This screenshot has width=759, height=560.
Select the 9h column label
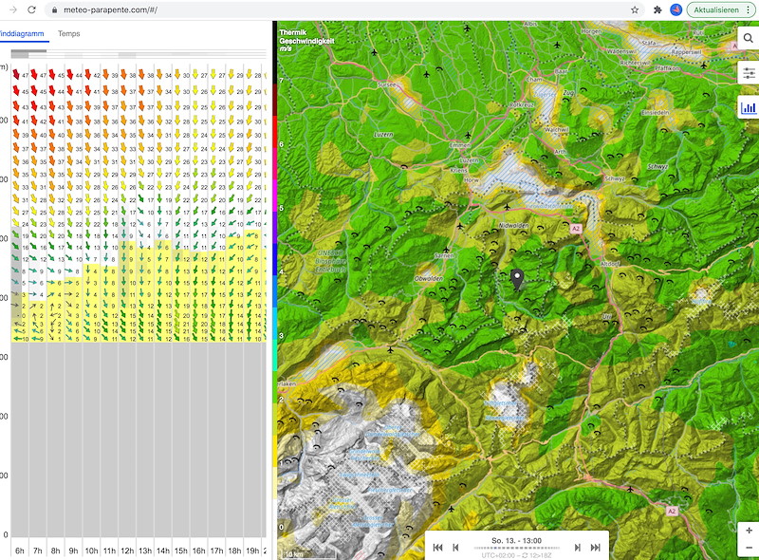click(73, 551)
